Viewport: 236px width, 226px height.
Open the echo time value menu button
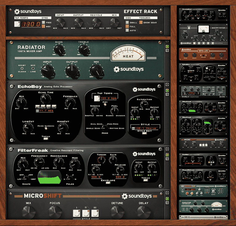37,111
